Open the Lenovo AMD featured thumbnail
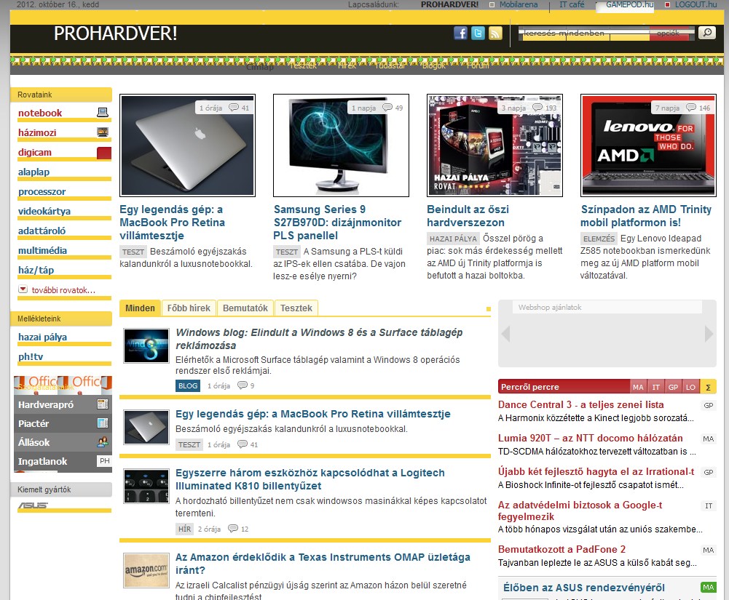729x600 pixels. [649, 145]
